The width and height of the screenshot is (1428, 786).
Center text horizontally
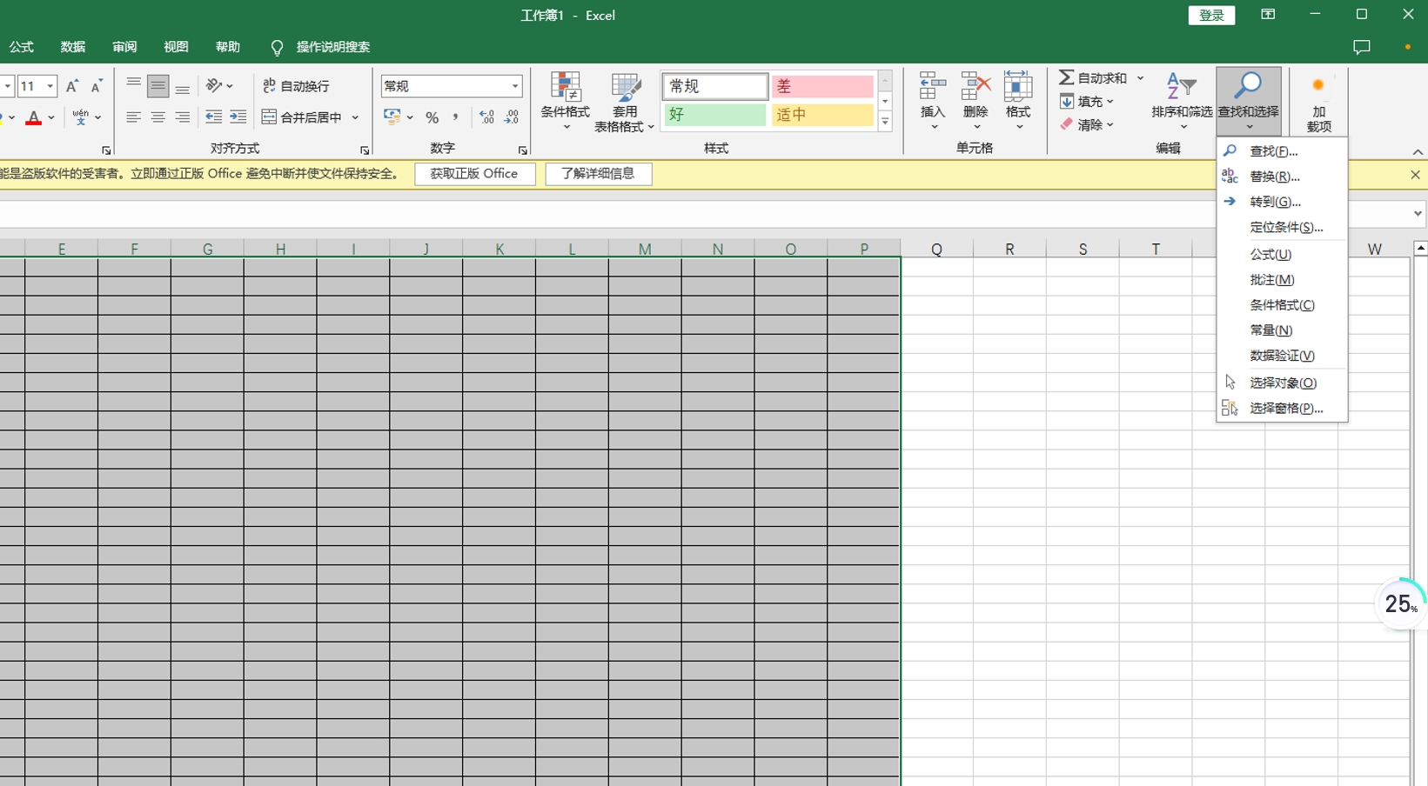click(158, 117)
